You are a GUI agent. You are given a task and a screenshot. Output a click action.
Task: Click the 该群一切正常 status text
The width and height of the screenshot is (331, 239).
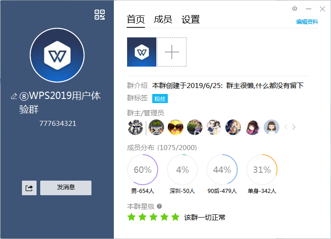(205, 217)
